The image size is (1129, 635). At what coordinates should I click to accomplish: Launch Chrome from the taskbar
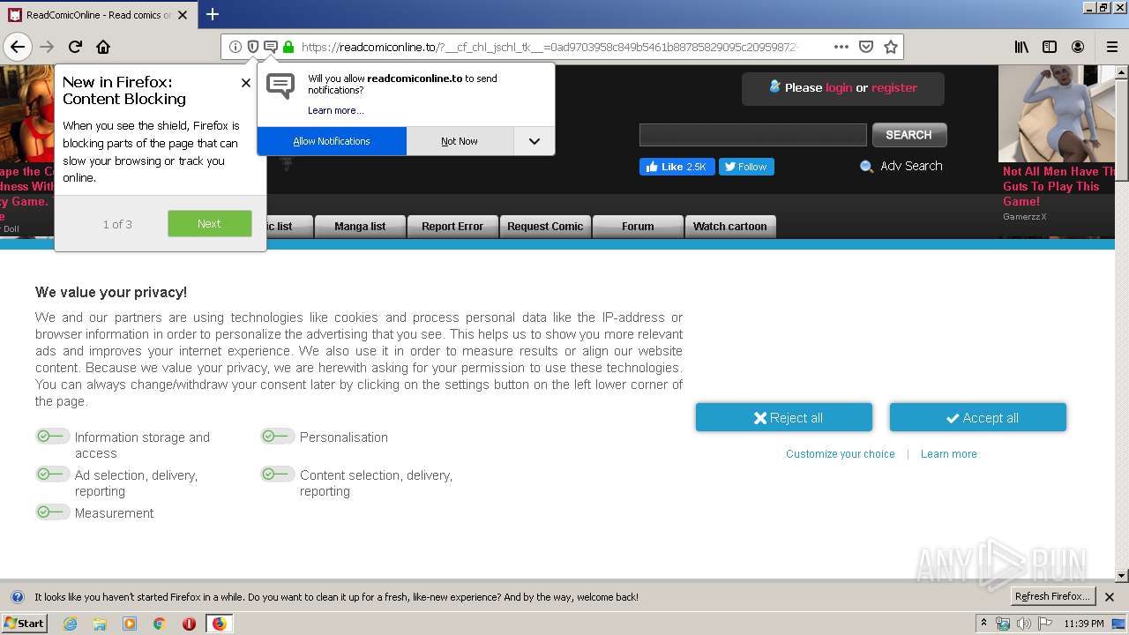[160, 624]
